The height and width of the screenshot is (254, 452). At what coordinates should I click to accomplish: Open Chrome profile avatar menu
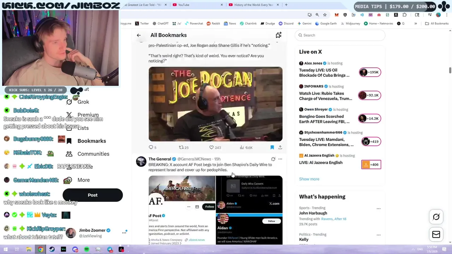click(438, 15)
